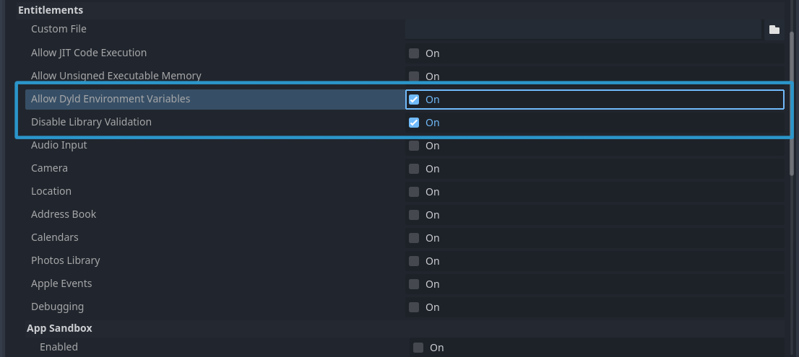The image size is (799, 357).
Task: Uncheck Allow Dyld Environment Variables
Action: 414,100
